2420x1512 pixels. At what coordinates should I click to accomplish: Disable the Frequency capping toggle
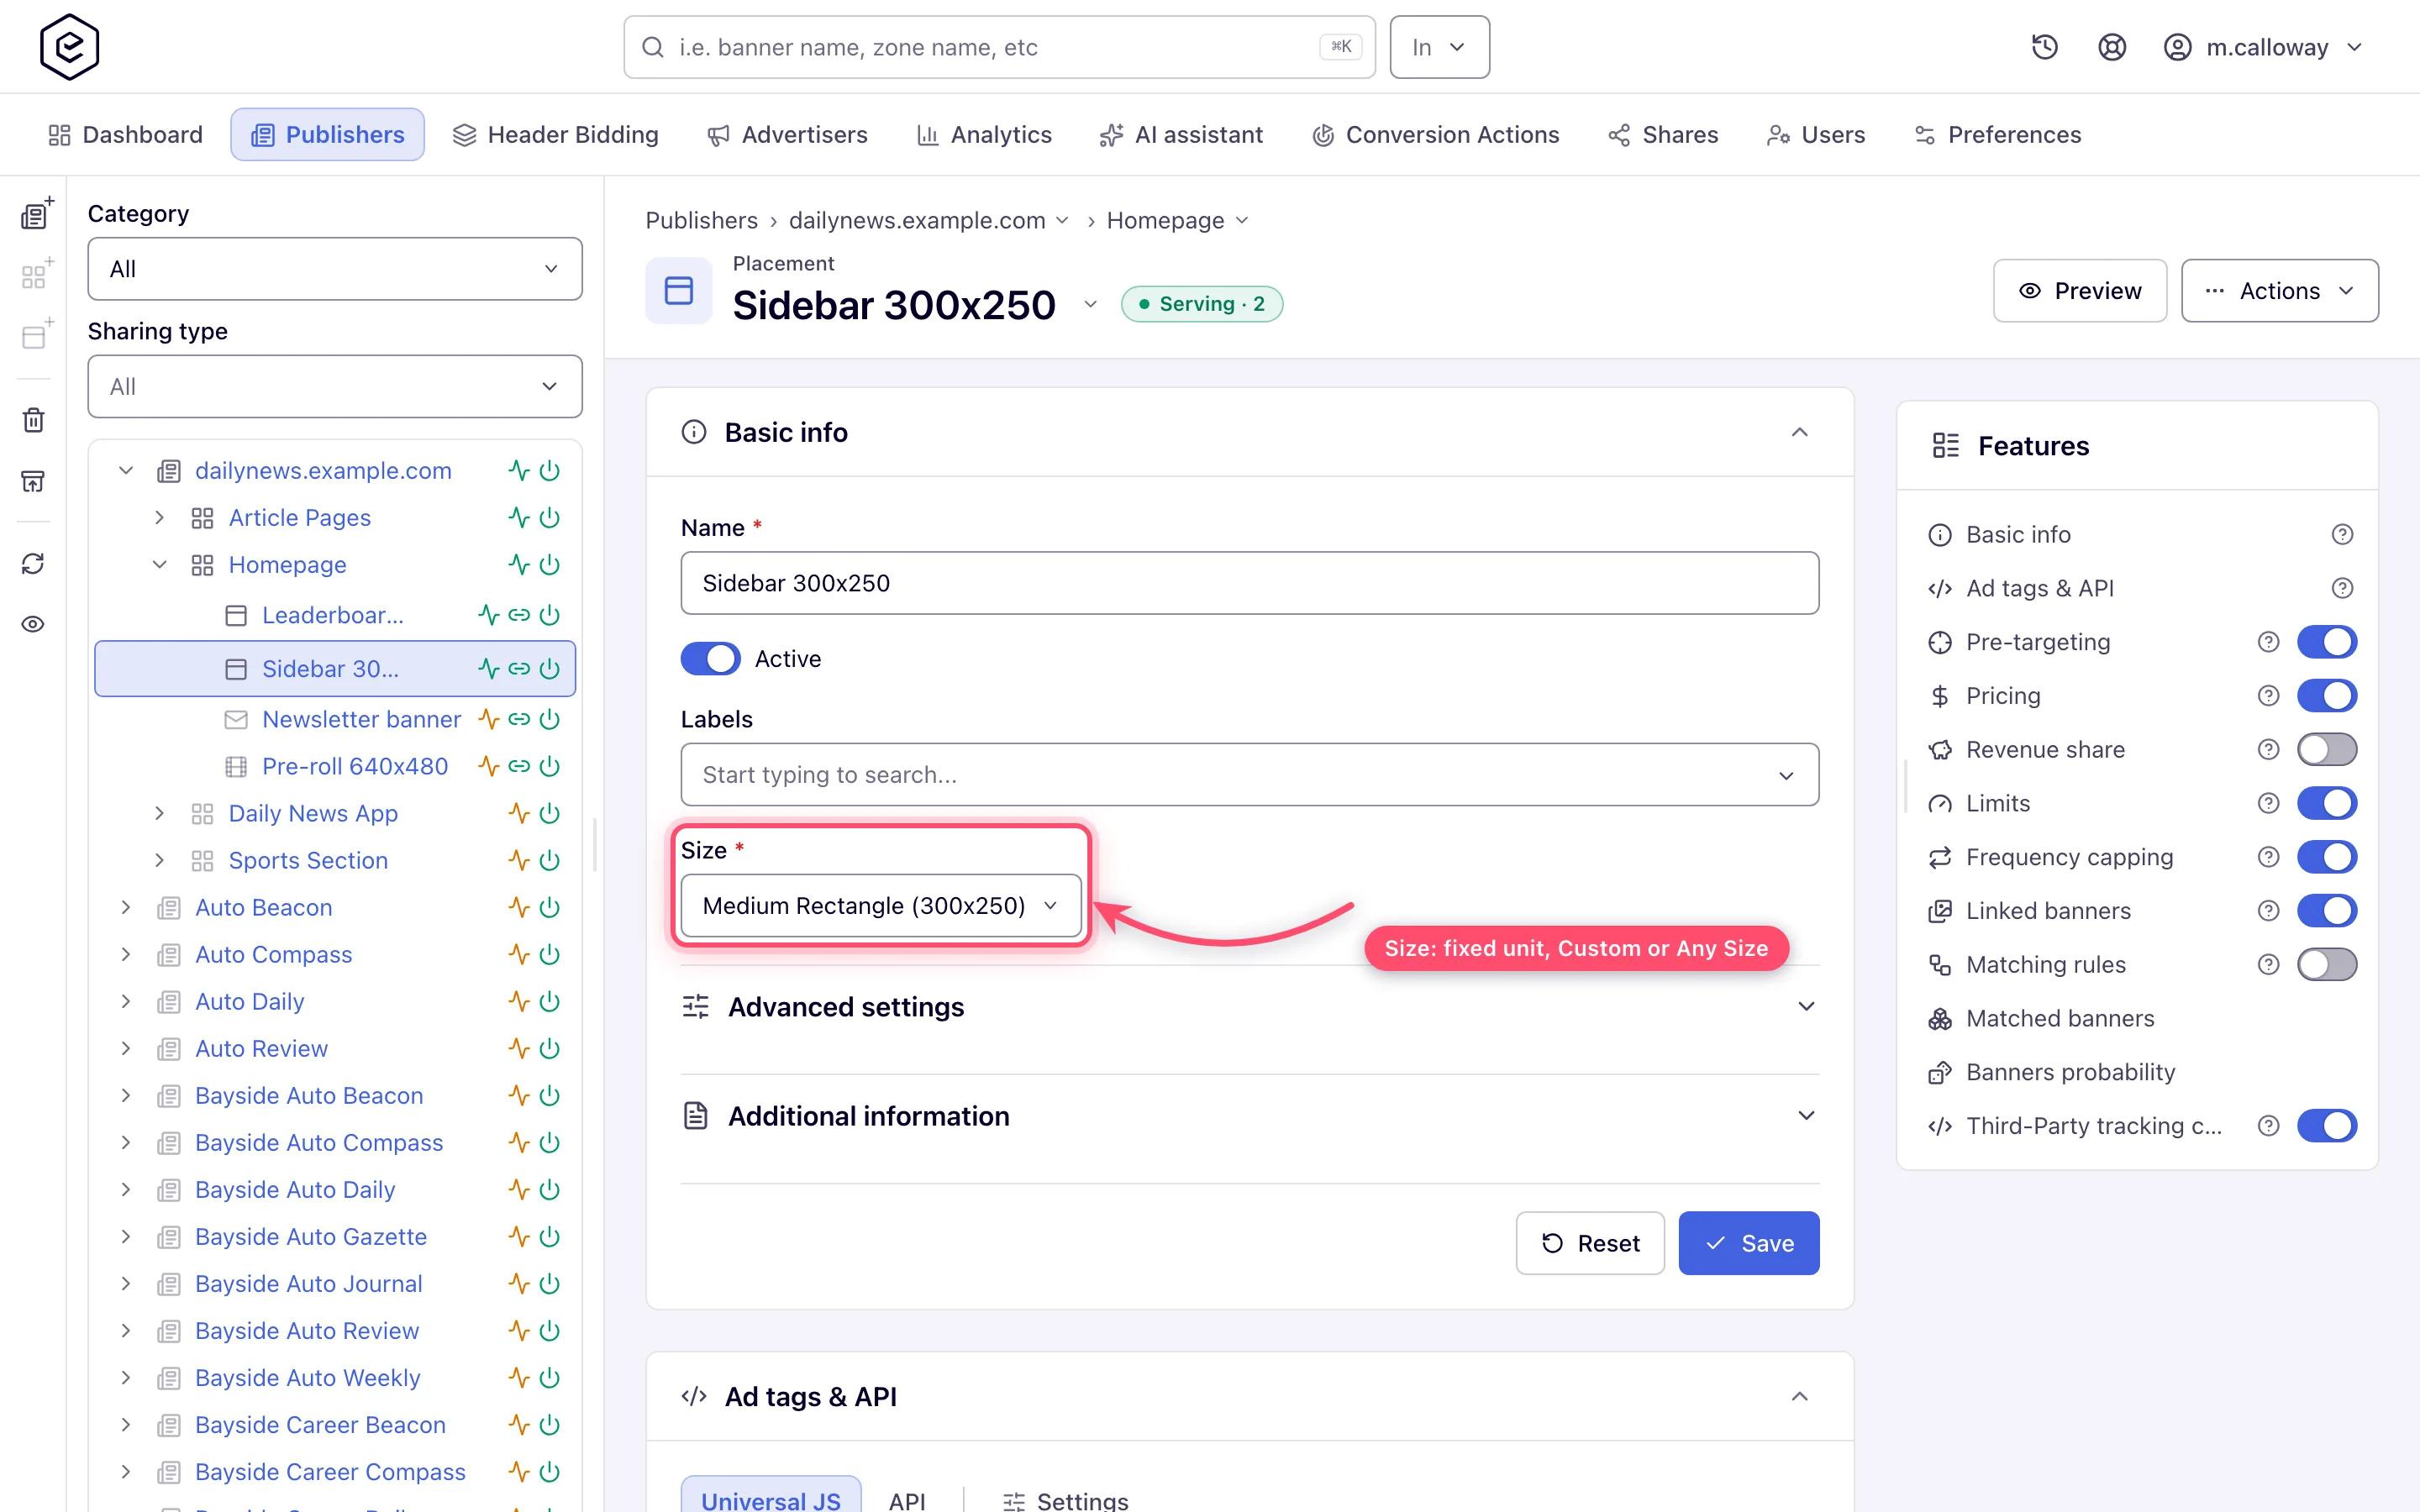tap(2327, 857)
